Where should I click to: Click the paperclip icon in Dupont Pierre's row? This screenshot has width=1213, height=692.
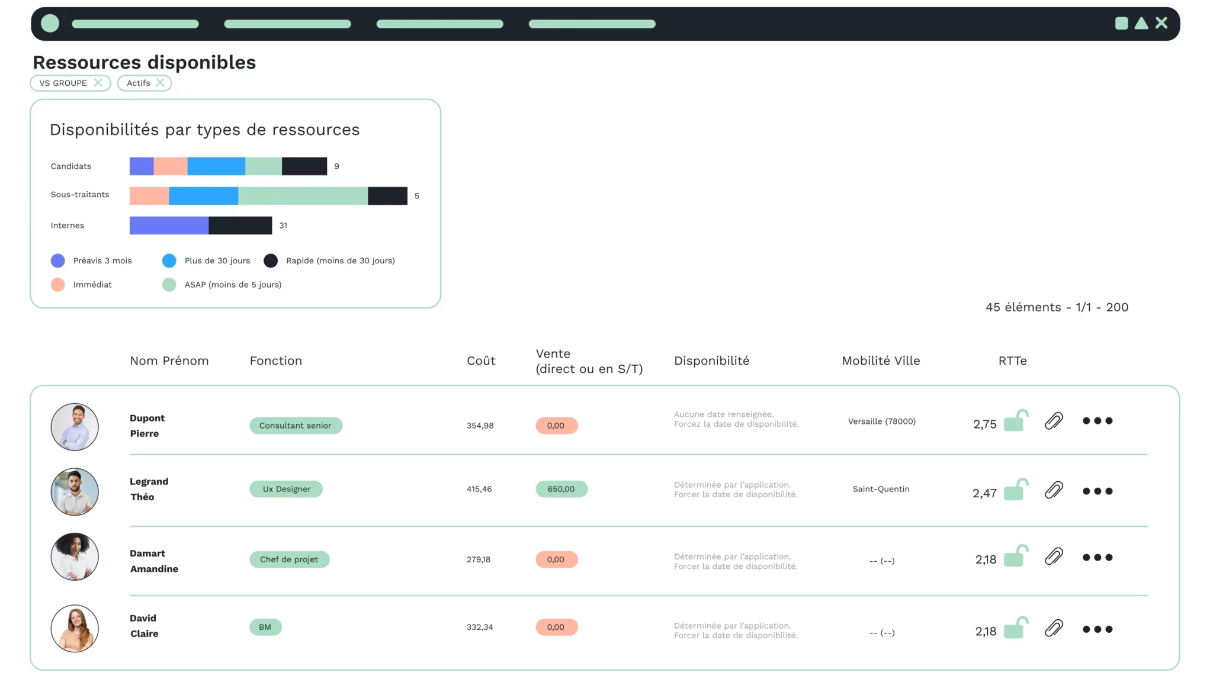(1054, 421)
